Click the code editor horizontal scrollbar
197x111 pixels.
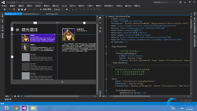(131, 96)
